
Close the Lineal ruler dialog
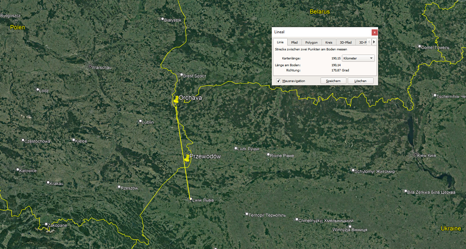tap(374, 32)
